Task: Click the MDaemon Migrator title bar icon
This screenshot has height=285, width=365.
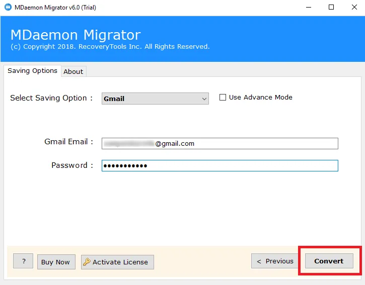Action: point(8,7)
